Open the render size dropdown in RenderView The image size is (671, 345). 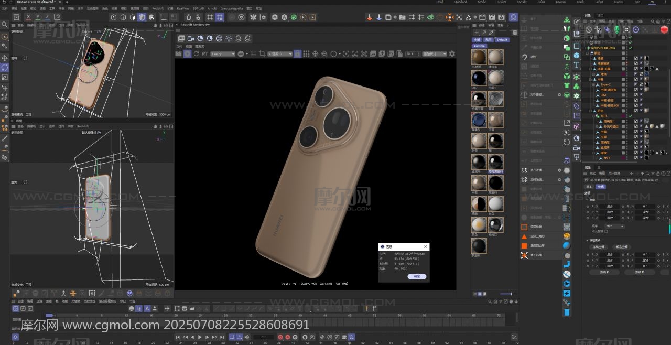click(x=435, y=54)
